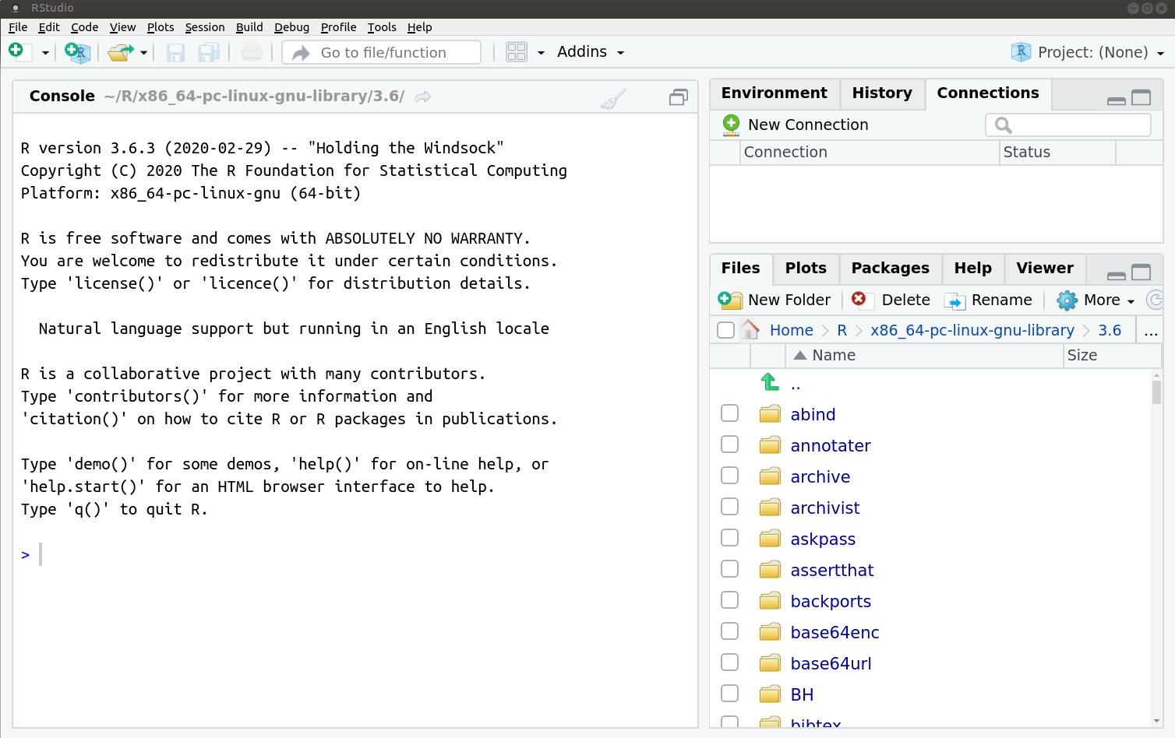Switch to the History tab

882,93
